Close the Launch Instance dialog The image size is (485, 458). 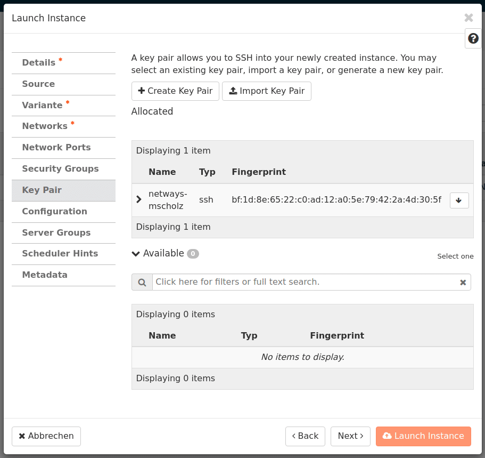pos(468,18)
